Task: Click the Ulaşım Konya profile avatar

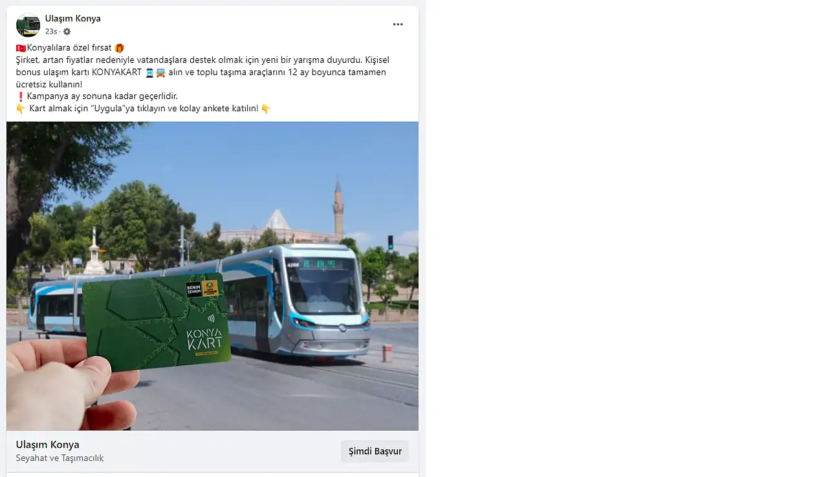Action: click(x=28, y=25)
